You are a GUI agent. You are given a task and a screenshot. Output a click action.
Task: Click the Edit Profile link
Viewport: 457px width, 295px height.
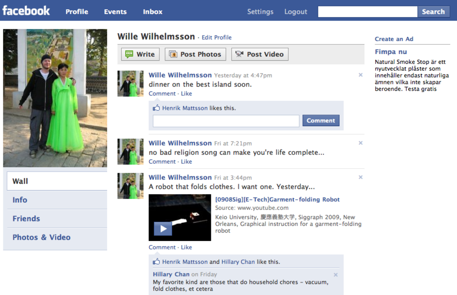(x=216, y=38)
